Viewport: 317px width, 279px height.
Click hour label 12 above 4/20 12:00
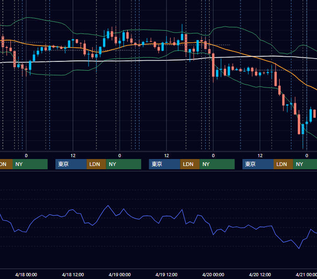point(260,156)
